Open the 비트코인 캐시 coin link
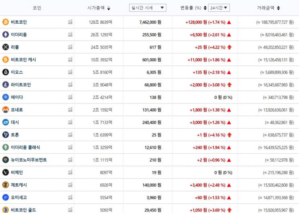The width and height of the screenshot is (299, 213). pos(23,59)
